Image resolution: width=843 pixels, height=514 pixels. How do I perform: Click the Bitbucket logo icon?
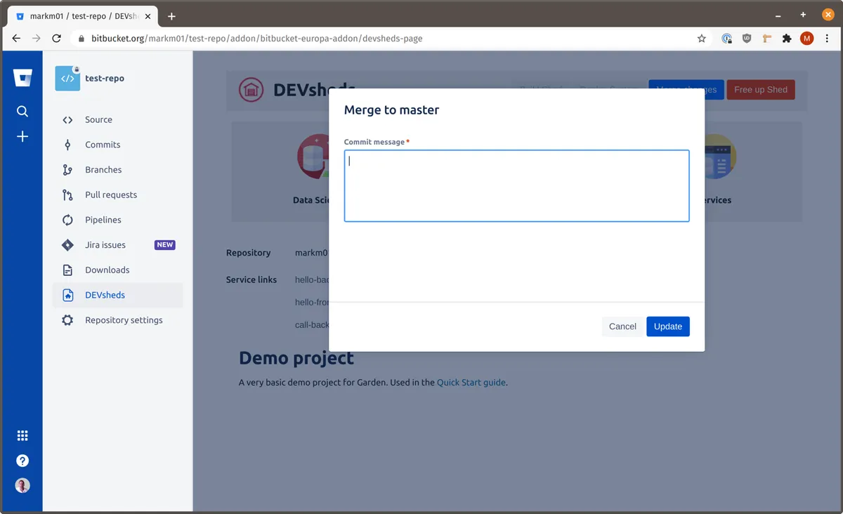[22, 78]
